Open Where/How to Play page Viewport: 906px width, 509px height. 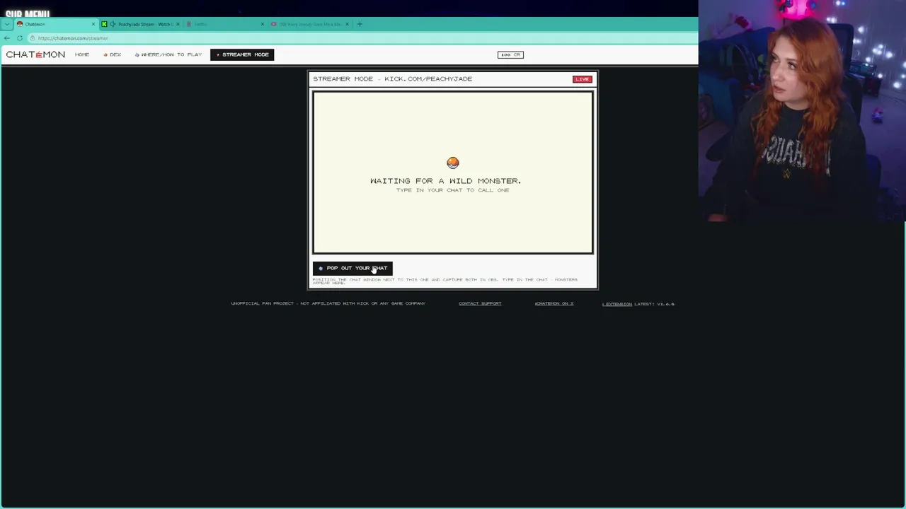[x=168, y=54]
